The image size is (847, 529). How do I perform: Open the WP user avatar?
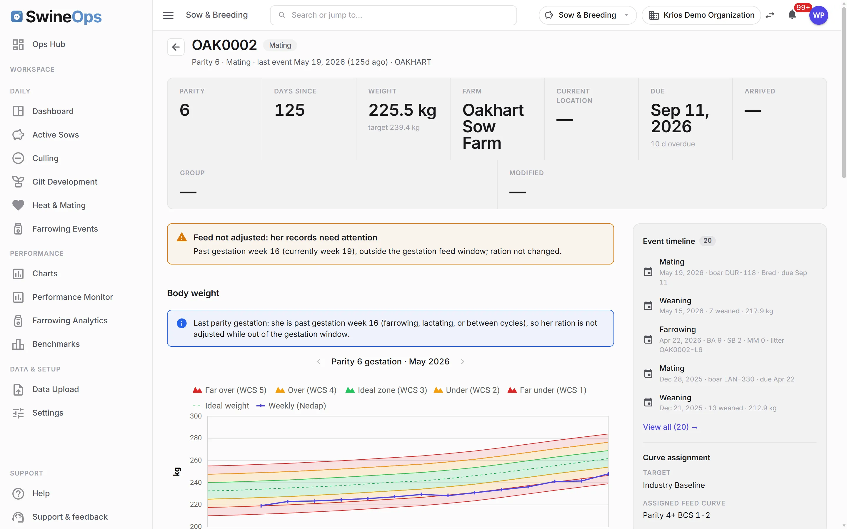tap(818, 15)
